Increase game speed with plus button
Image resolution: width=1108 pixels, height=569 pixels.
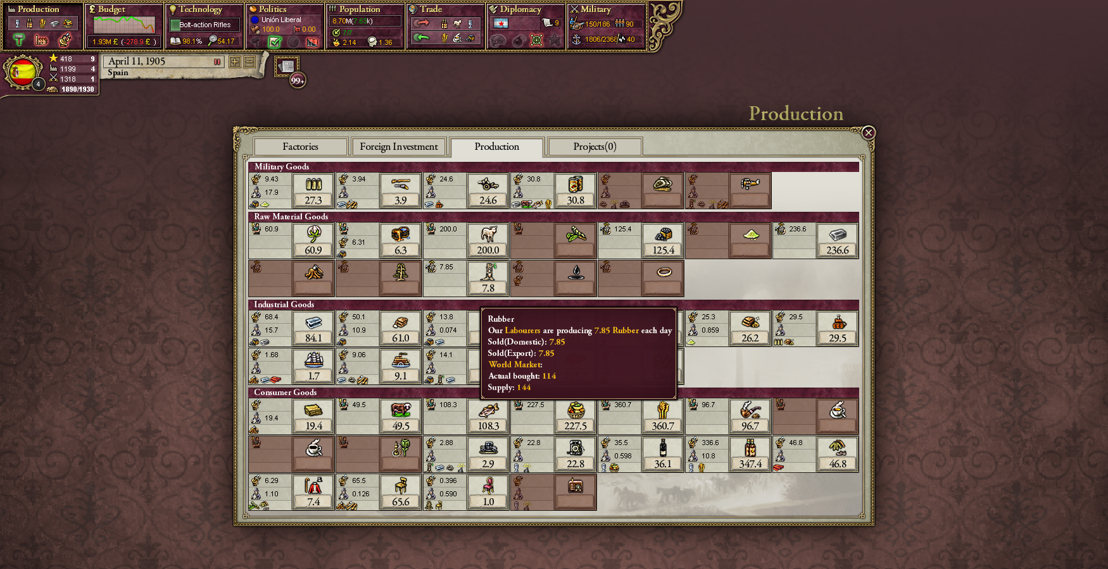235,62
